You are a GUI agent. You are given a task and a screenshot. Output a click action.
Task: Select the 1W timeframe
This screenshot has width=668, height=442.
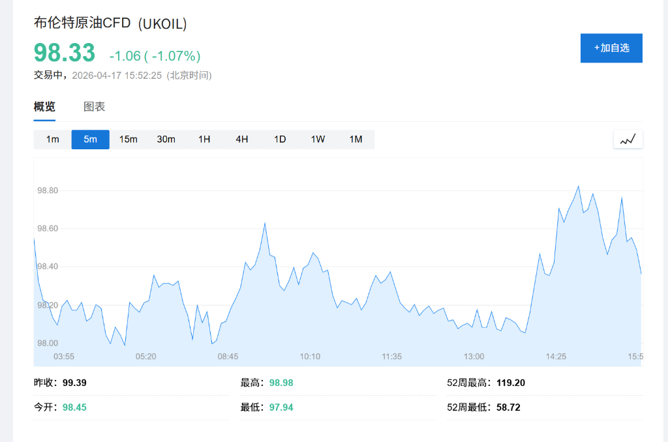pos(317,139)
